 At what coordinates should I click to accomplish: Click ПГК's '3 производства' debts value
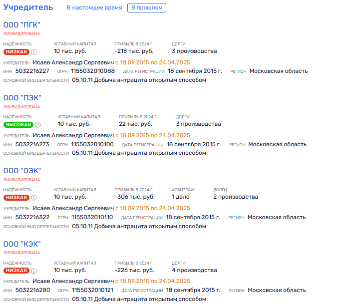pos(194,51)
